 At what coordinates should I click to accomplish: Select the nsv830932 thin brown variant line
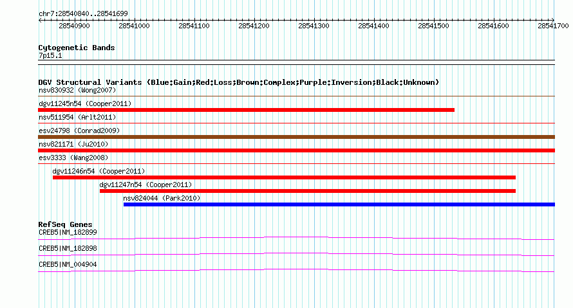pyautogui.click(x=296, y=96)
